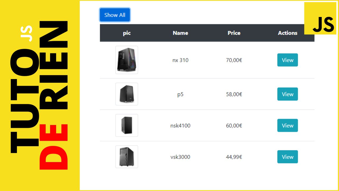The width and height of the screenshot is (339, 191).
Task: Click the nx 310 case thumbnail
Action: coord(127,60)
